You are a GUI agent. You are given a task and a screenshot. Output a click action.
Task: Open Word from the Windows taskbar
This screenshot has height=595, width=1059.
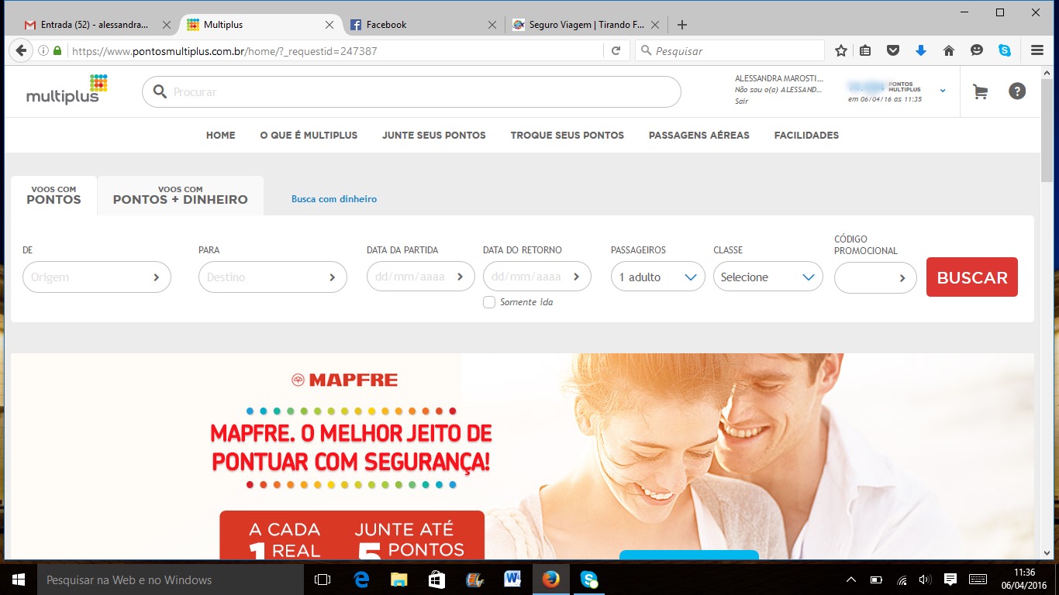coord(512,580)
